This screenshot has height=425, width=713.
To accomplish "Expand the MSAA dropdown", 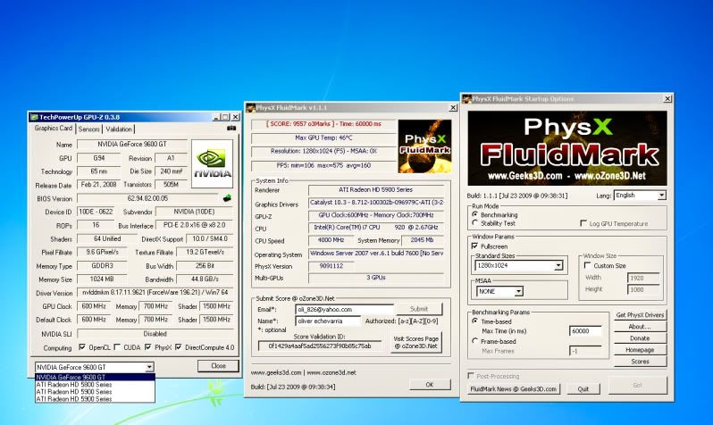I will coord(517,291).
